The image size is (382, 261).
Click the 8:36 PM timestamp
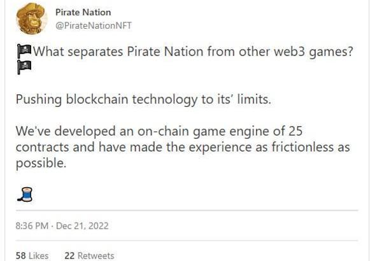pos(33,225)
